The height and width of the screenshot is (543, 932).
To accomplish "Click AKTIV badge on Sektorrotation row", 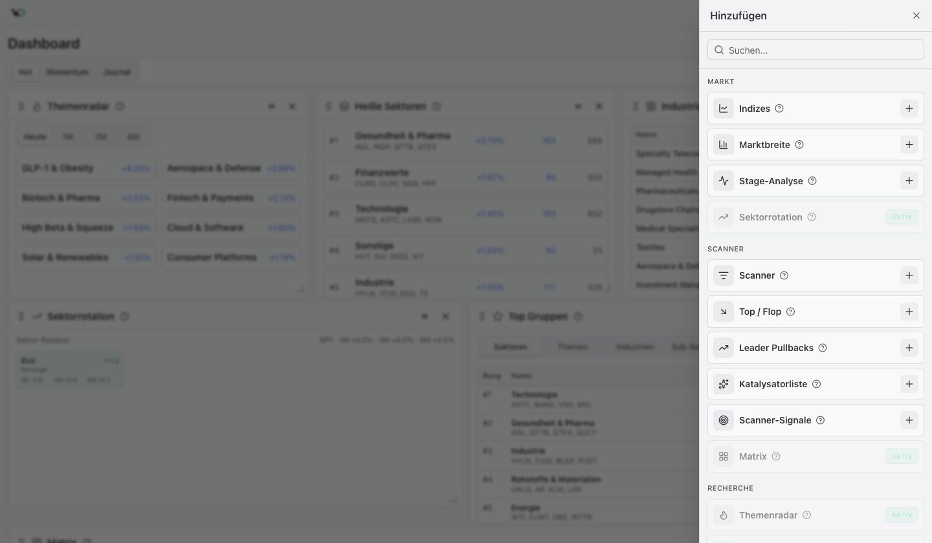I will [x=902, y=217].
